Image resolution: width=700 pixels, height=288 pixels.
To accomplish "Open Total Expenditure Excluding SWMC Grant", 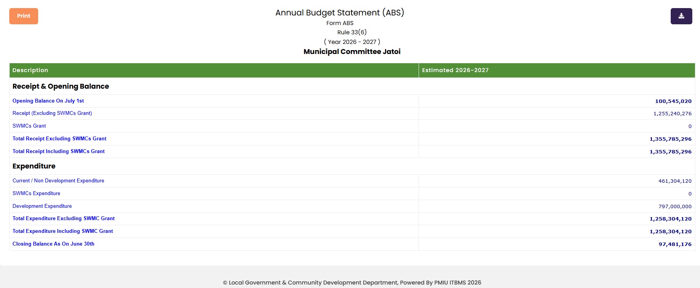I will [64, 219].
